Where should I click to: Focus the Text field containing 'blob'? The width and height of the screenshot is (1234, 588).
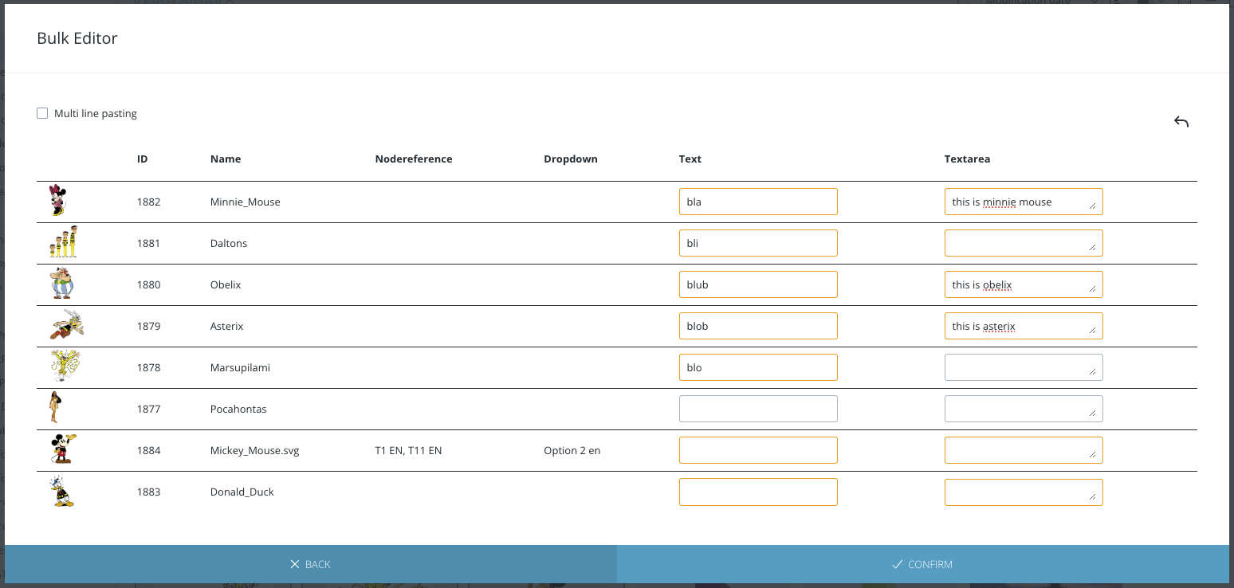click(x=758, y=326)
